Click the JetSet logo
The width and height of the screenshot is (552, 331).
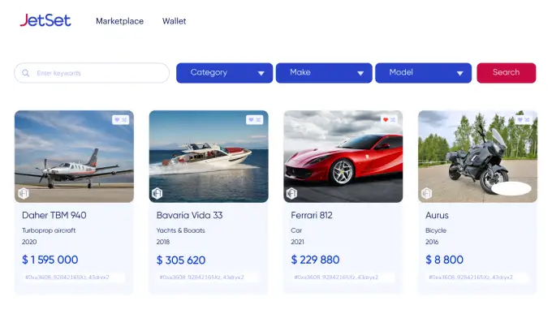(x=45, y=20)
